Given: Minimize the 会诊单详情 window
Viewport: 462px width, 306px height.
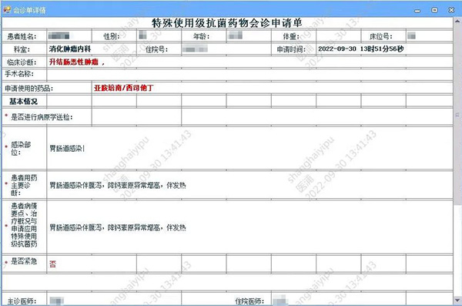Looking at the screenshot, I should (417, 10).
